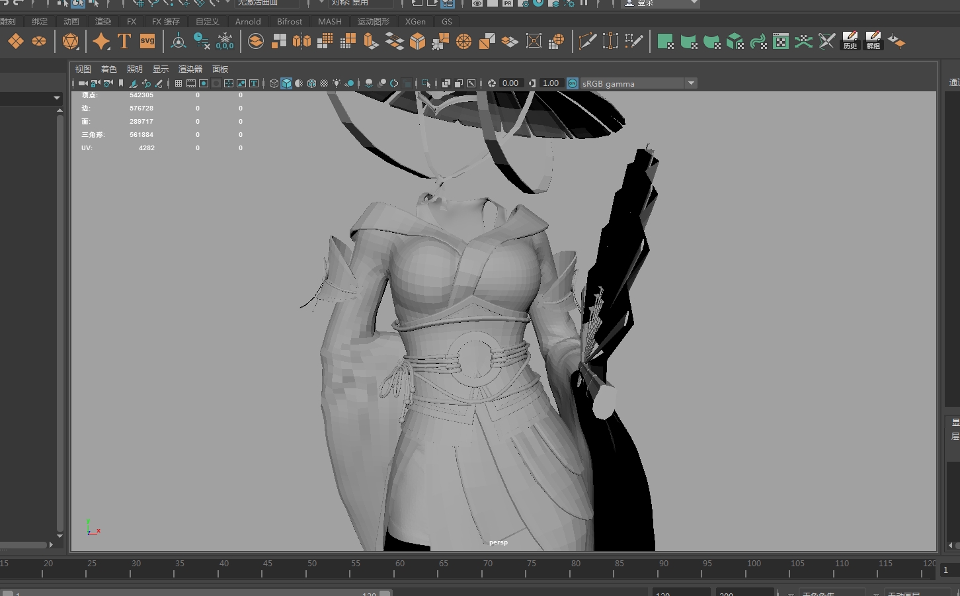Click the gamma value 1.00 field

(550, 83)
